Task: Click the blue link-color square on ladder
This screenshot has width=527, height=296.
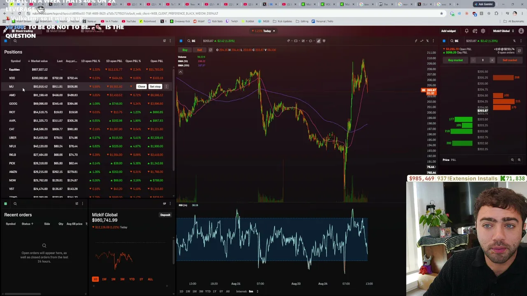Action: click(x=444, y=41)
